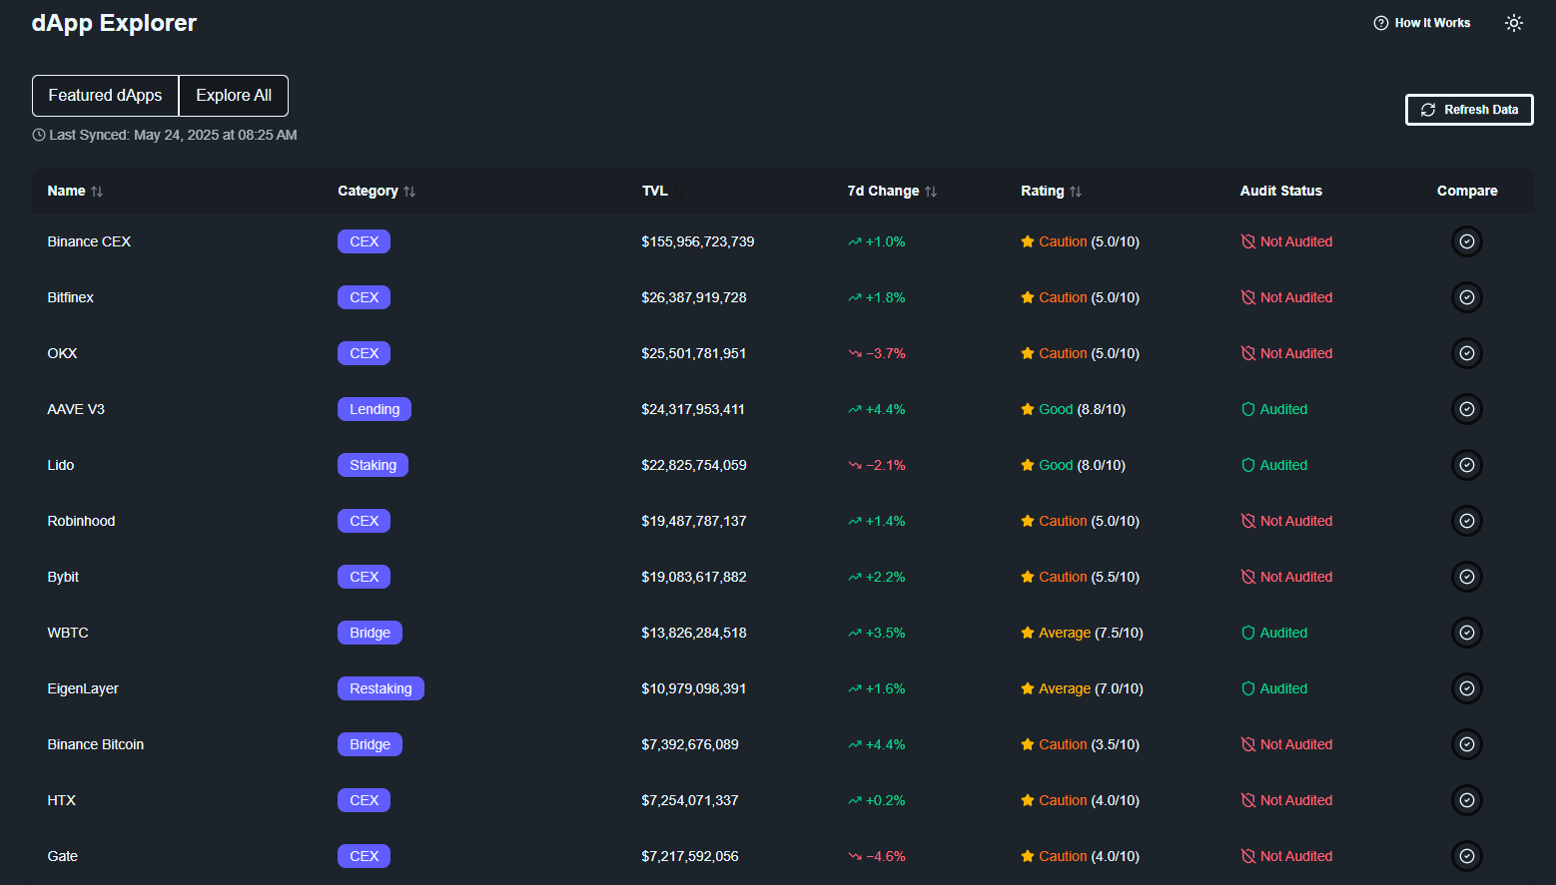Click the rating star icon for AAVE V3
The image size is (1556, 885).
point(1028,409)
